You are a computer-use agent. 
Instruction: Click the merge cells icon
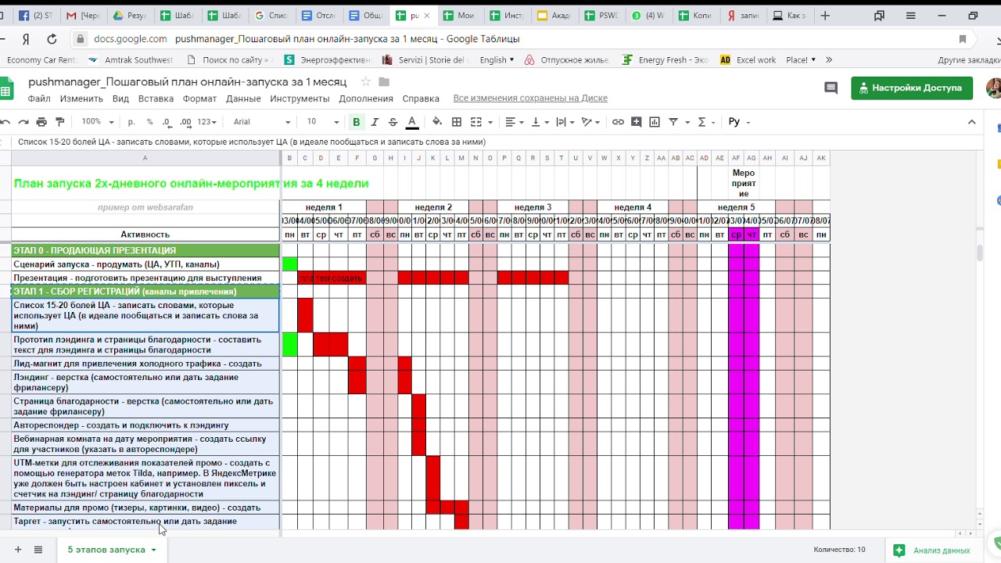tap(475, 122)
